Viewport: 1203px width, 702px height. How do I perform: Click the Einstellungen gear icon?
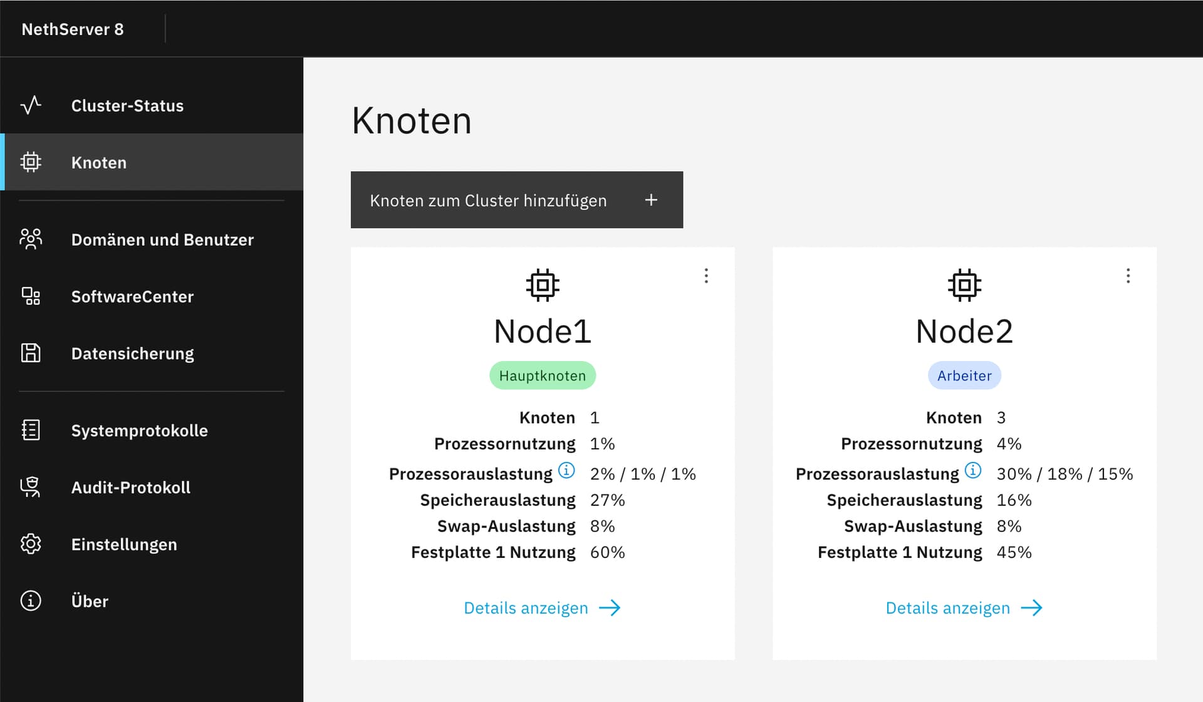coord(31,544)
